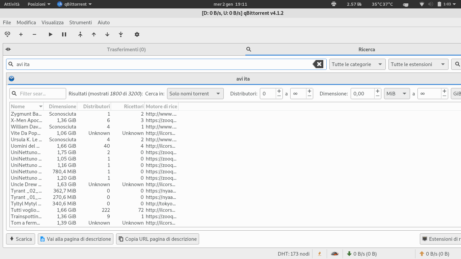Decrease minimum Distributori with minus
Viewport: 461px width, 259px height.
tap(279, 96)
